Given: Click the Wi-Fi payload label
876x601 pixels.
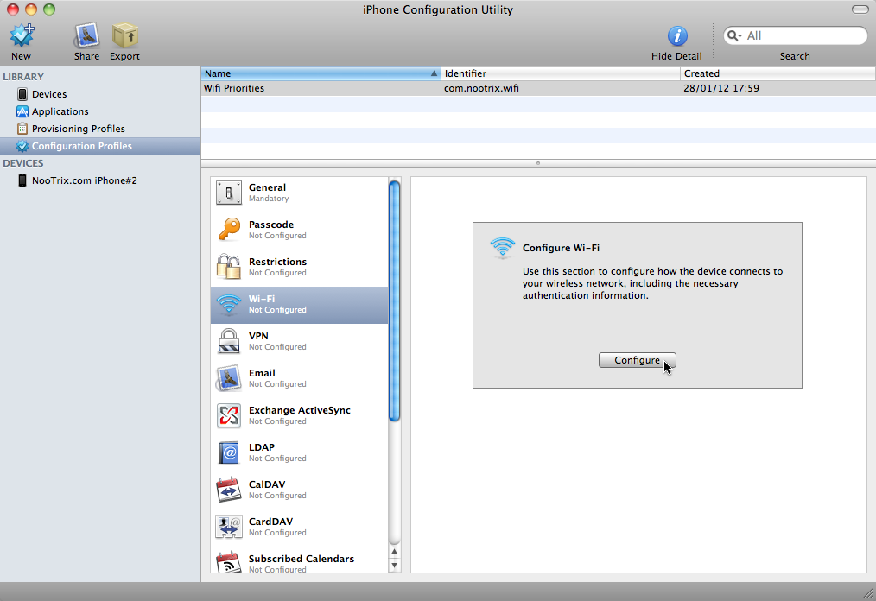Looking at the screenshot, I should click(x=262, y=299).
